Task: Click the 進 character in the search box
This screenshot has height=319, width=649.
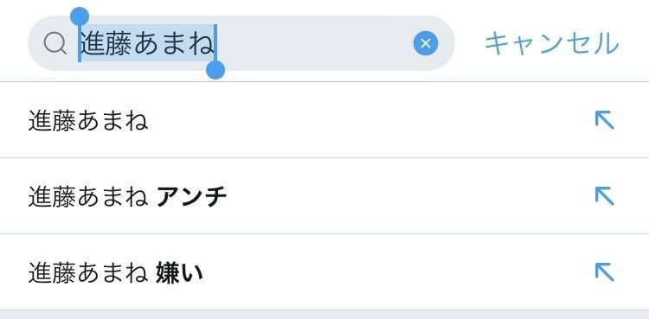Action: 93,43
